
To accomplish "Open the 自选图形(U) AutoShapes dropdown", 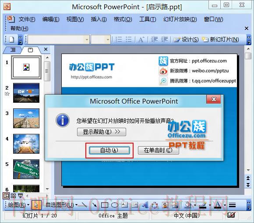I will coord(62,205).
